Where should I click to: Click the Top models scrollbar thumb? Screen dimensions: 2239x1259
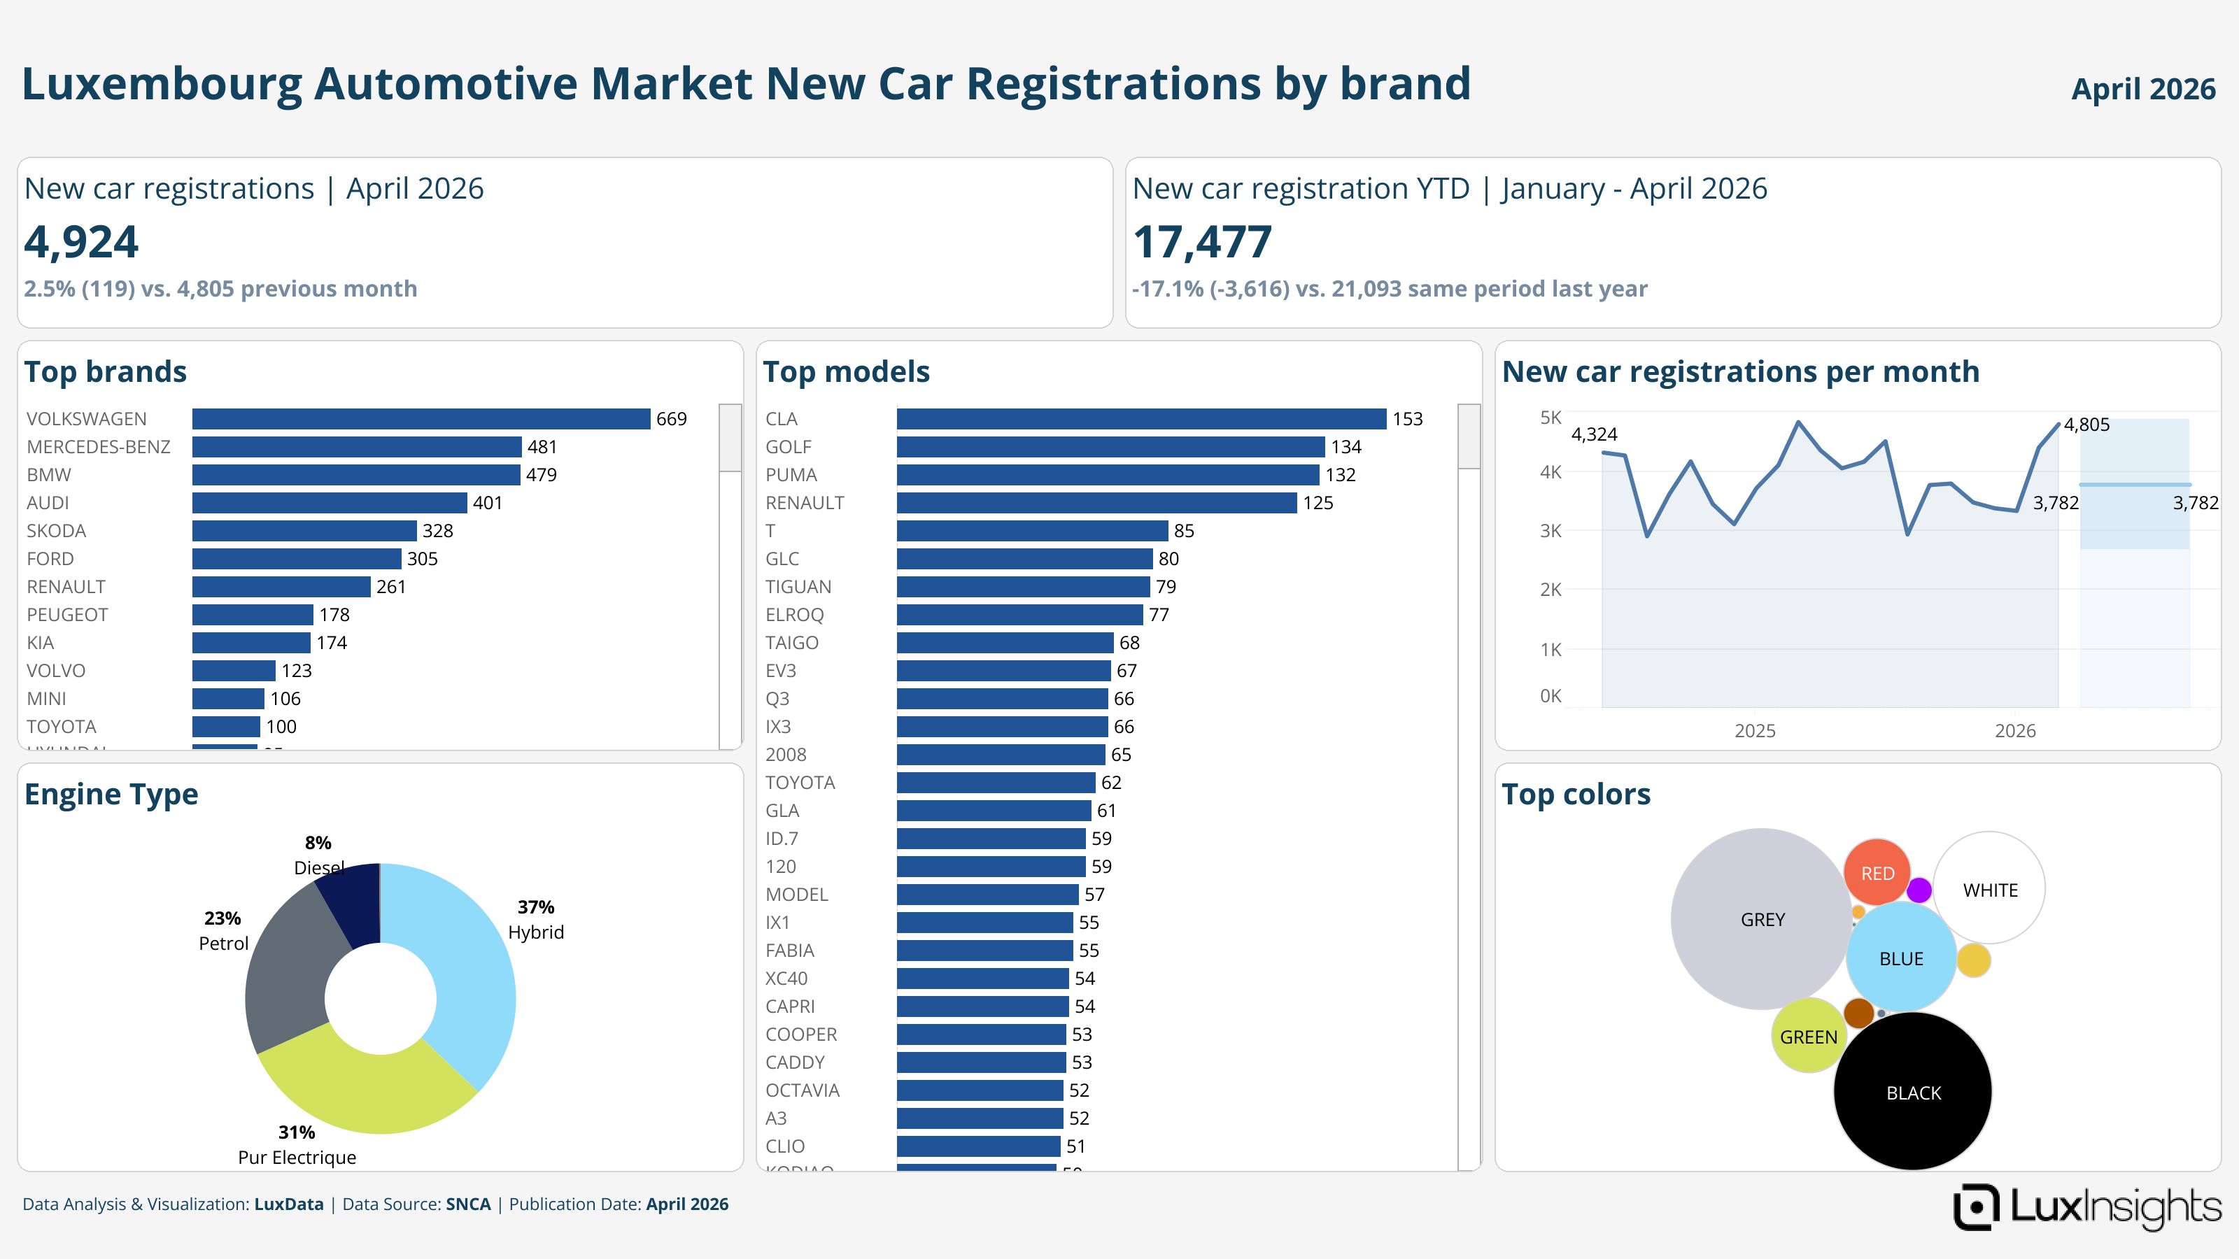[x=1469, y=436]
